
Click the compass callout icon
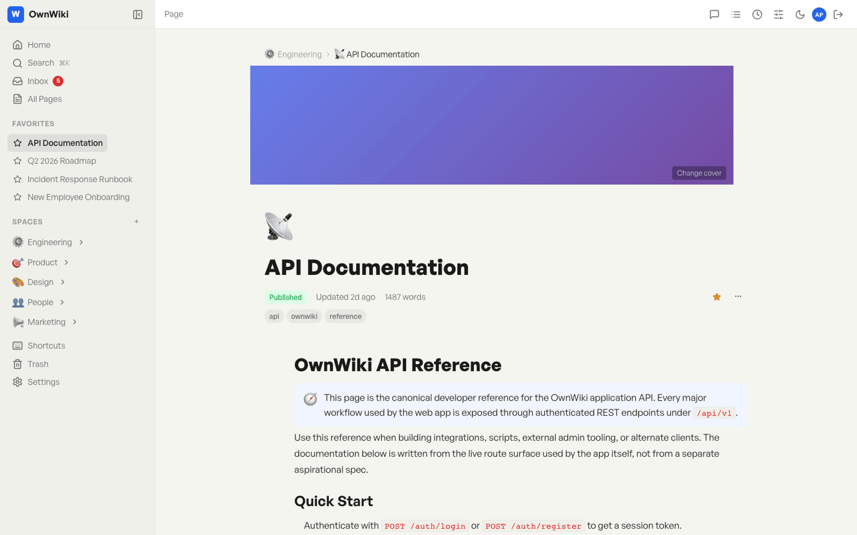click(310, 399)
